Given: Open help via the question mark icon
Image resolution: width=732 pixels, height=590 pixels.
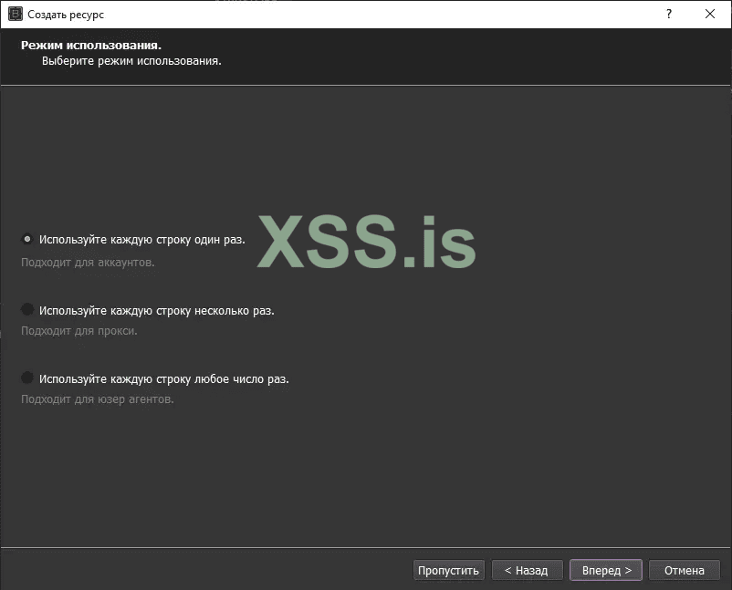Looking at the screenshot, I should coord(669,14).
